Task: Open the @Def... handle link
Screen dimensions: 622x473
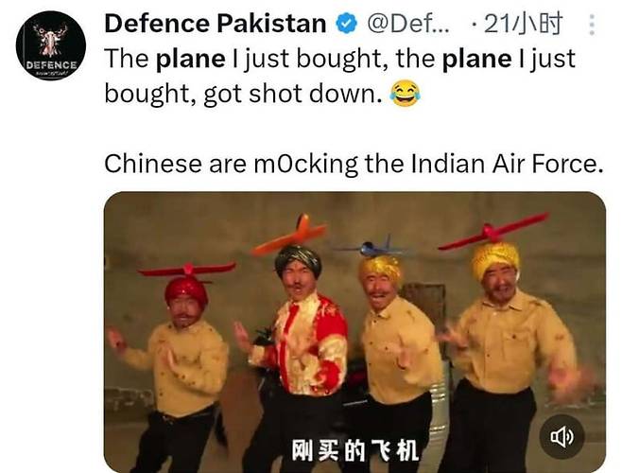Action: coord(408,24)
